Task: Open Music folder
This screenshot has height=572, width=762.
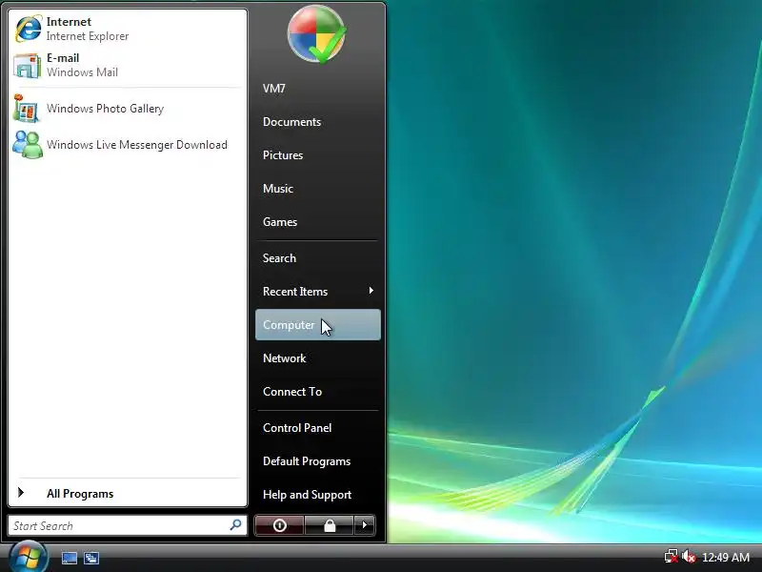Action: [318, 189]
